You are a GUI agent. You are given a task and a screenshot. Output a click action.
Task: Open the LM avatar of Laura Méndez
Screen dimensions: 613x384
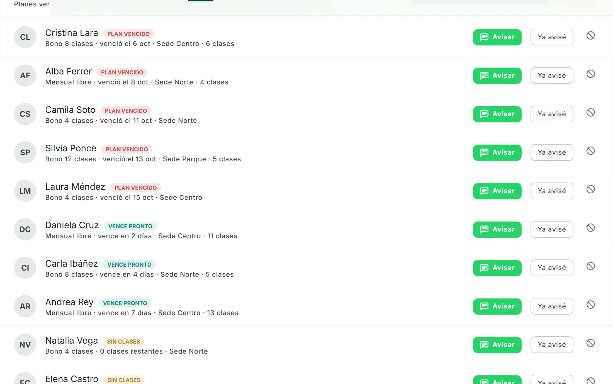25,191
